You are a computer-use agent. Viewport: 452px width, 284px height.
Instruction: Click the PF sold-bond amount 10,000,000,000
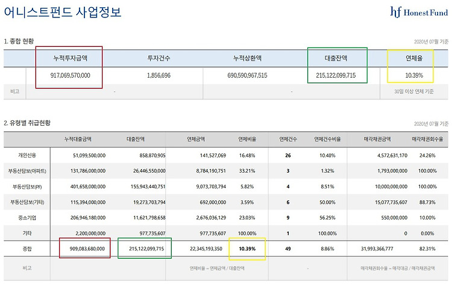coord(391,187)
